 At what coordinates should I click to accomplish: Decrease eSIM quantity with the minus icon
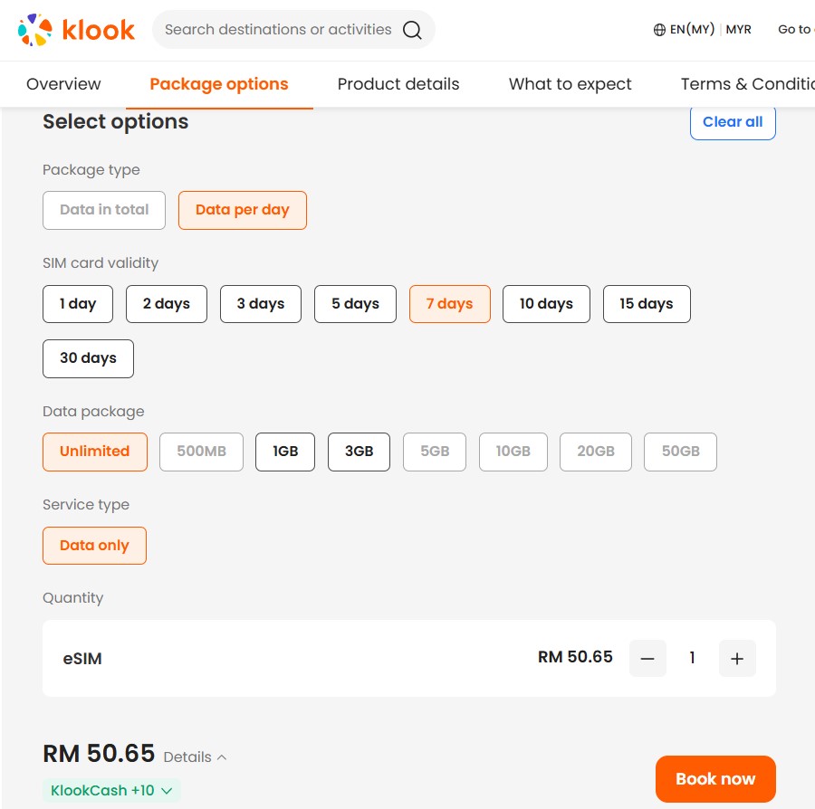click(647, 658)
